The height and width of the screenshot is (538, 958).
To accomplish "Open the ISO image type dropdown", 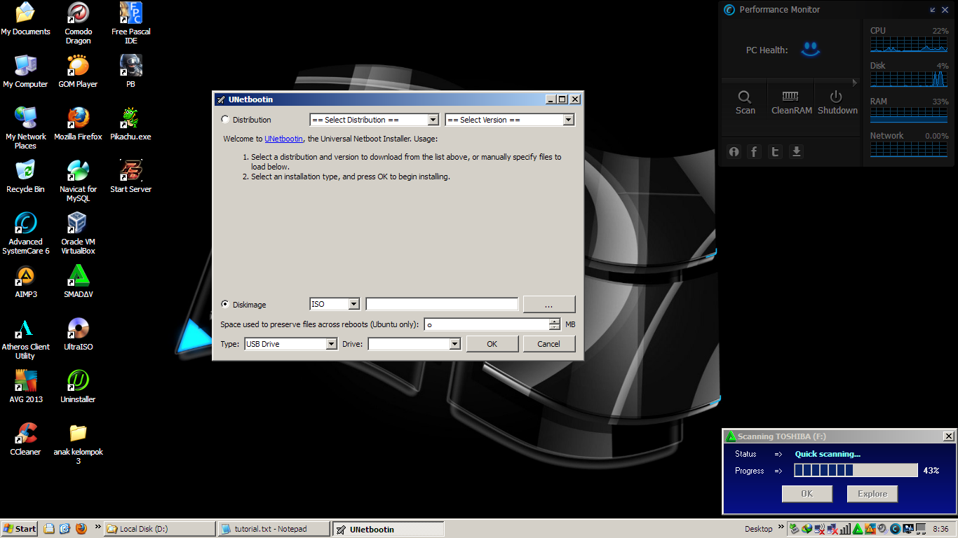I will point(335,304).
